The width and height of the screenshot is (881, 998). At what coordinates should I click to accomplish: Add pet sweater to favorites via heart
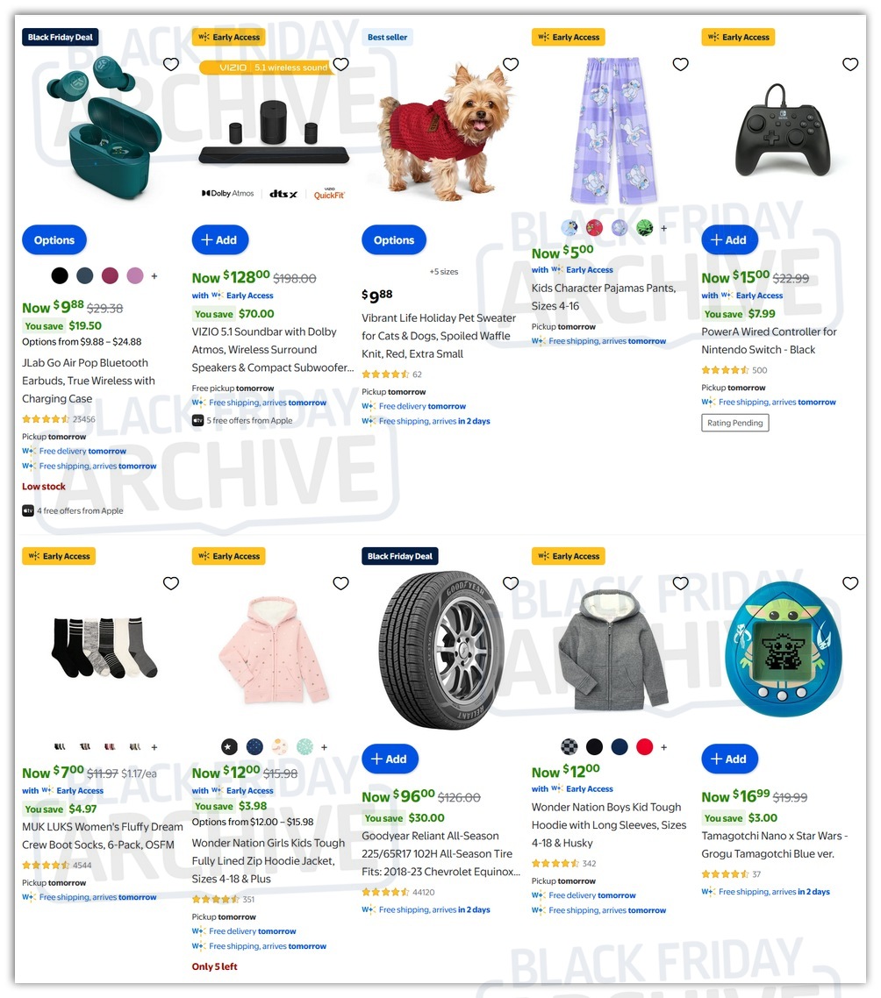[x=511, y=64]
